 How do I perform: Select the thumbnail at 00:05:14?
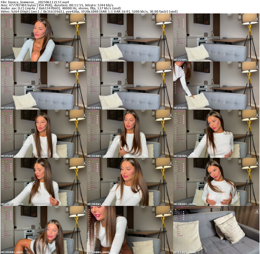[43, 134]
